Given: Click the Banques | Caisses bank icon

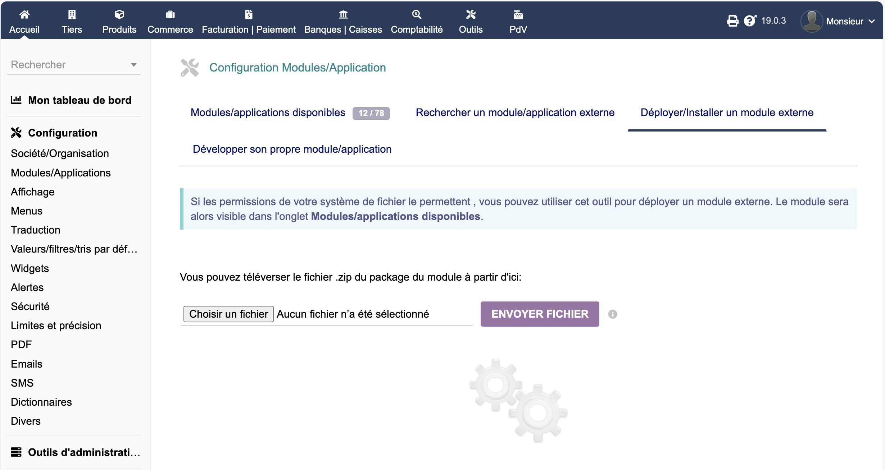Looking at the screenshot, I should (x=343, y=14).
